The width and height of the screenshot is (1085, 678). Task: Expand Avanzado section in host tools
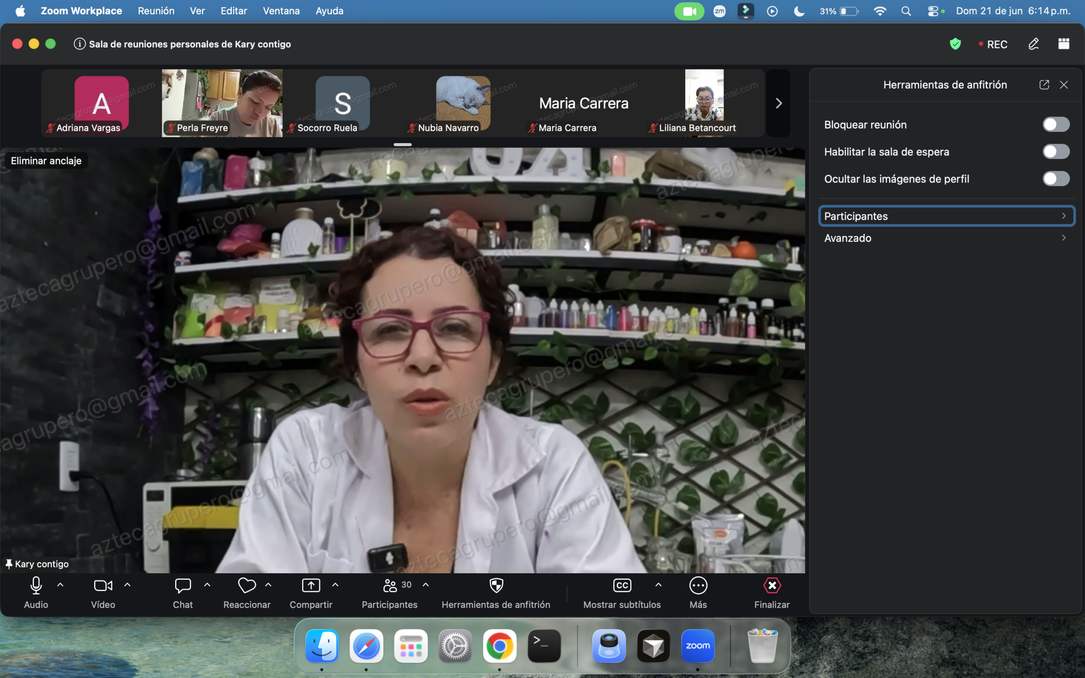click(x=946, y=238)
